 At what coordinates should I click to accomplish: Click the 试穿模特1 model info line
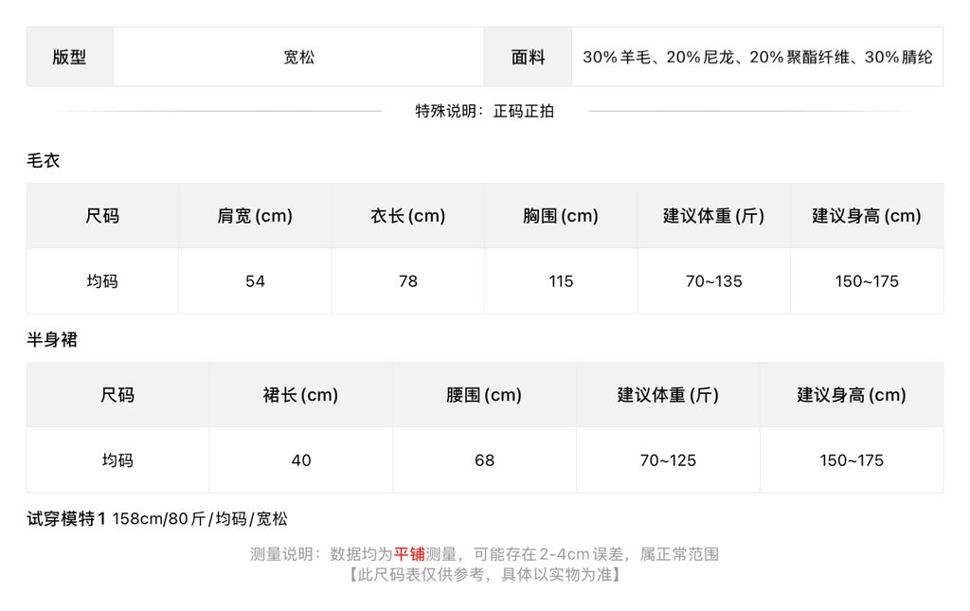click(x=157, y=519)
